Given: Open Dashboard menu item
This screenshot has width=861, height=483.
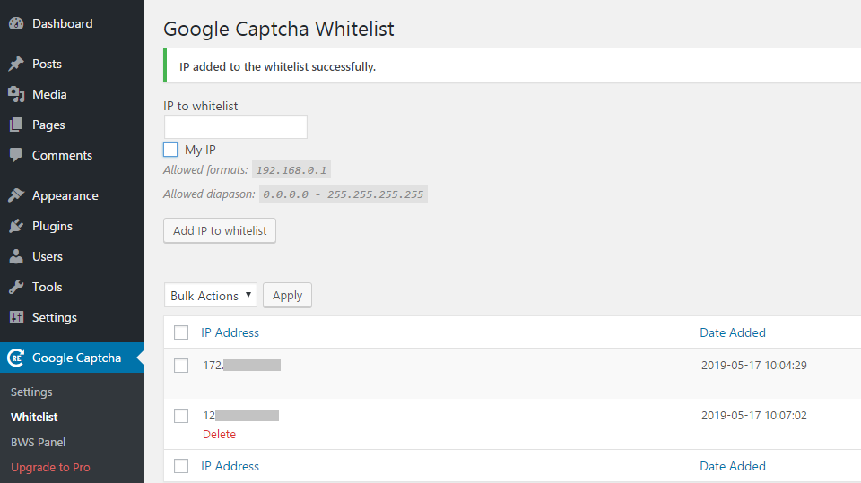Looking at the screenshot, I should (x=63, y=23).
